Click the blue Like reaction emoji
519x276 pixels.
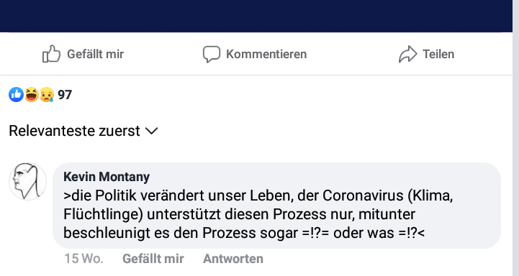tap(16, 95)
